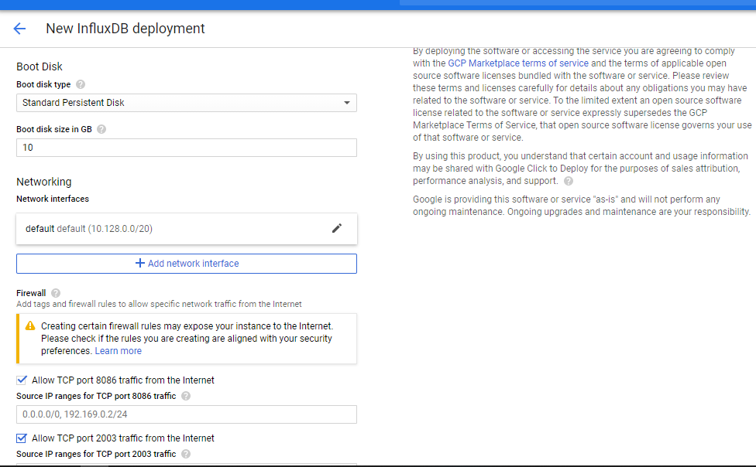Click the help icon beside Boot disk size in GB
This screenshot has width=756, height=467.
tap(101, 129)
